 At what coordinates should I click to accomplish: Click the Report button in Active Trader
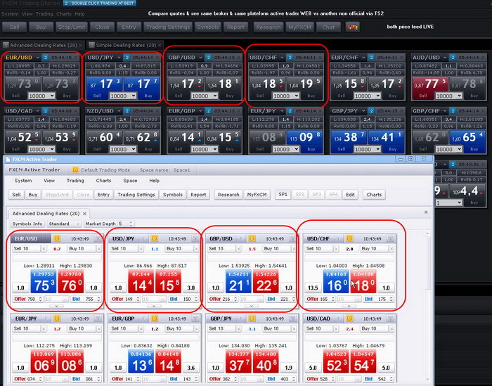pos(198,195)
